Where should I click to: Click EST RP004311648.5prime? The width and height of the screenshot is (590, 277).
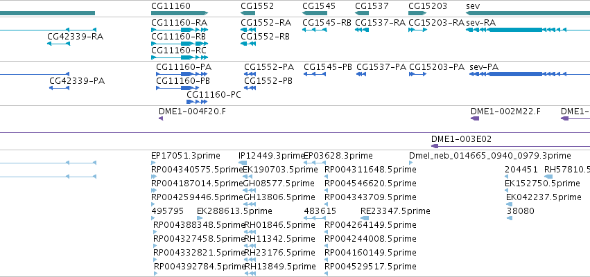[327, 177]
